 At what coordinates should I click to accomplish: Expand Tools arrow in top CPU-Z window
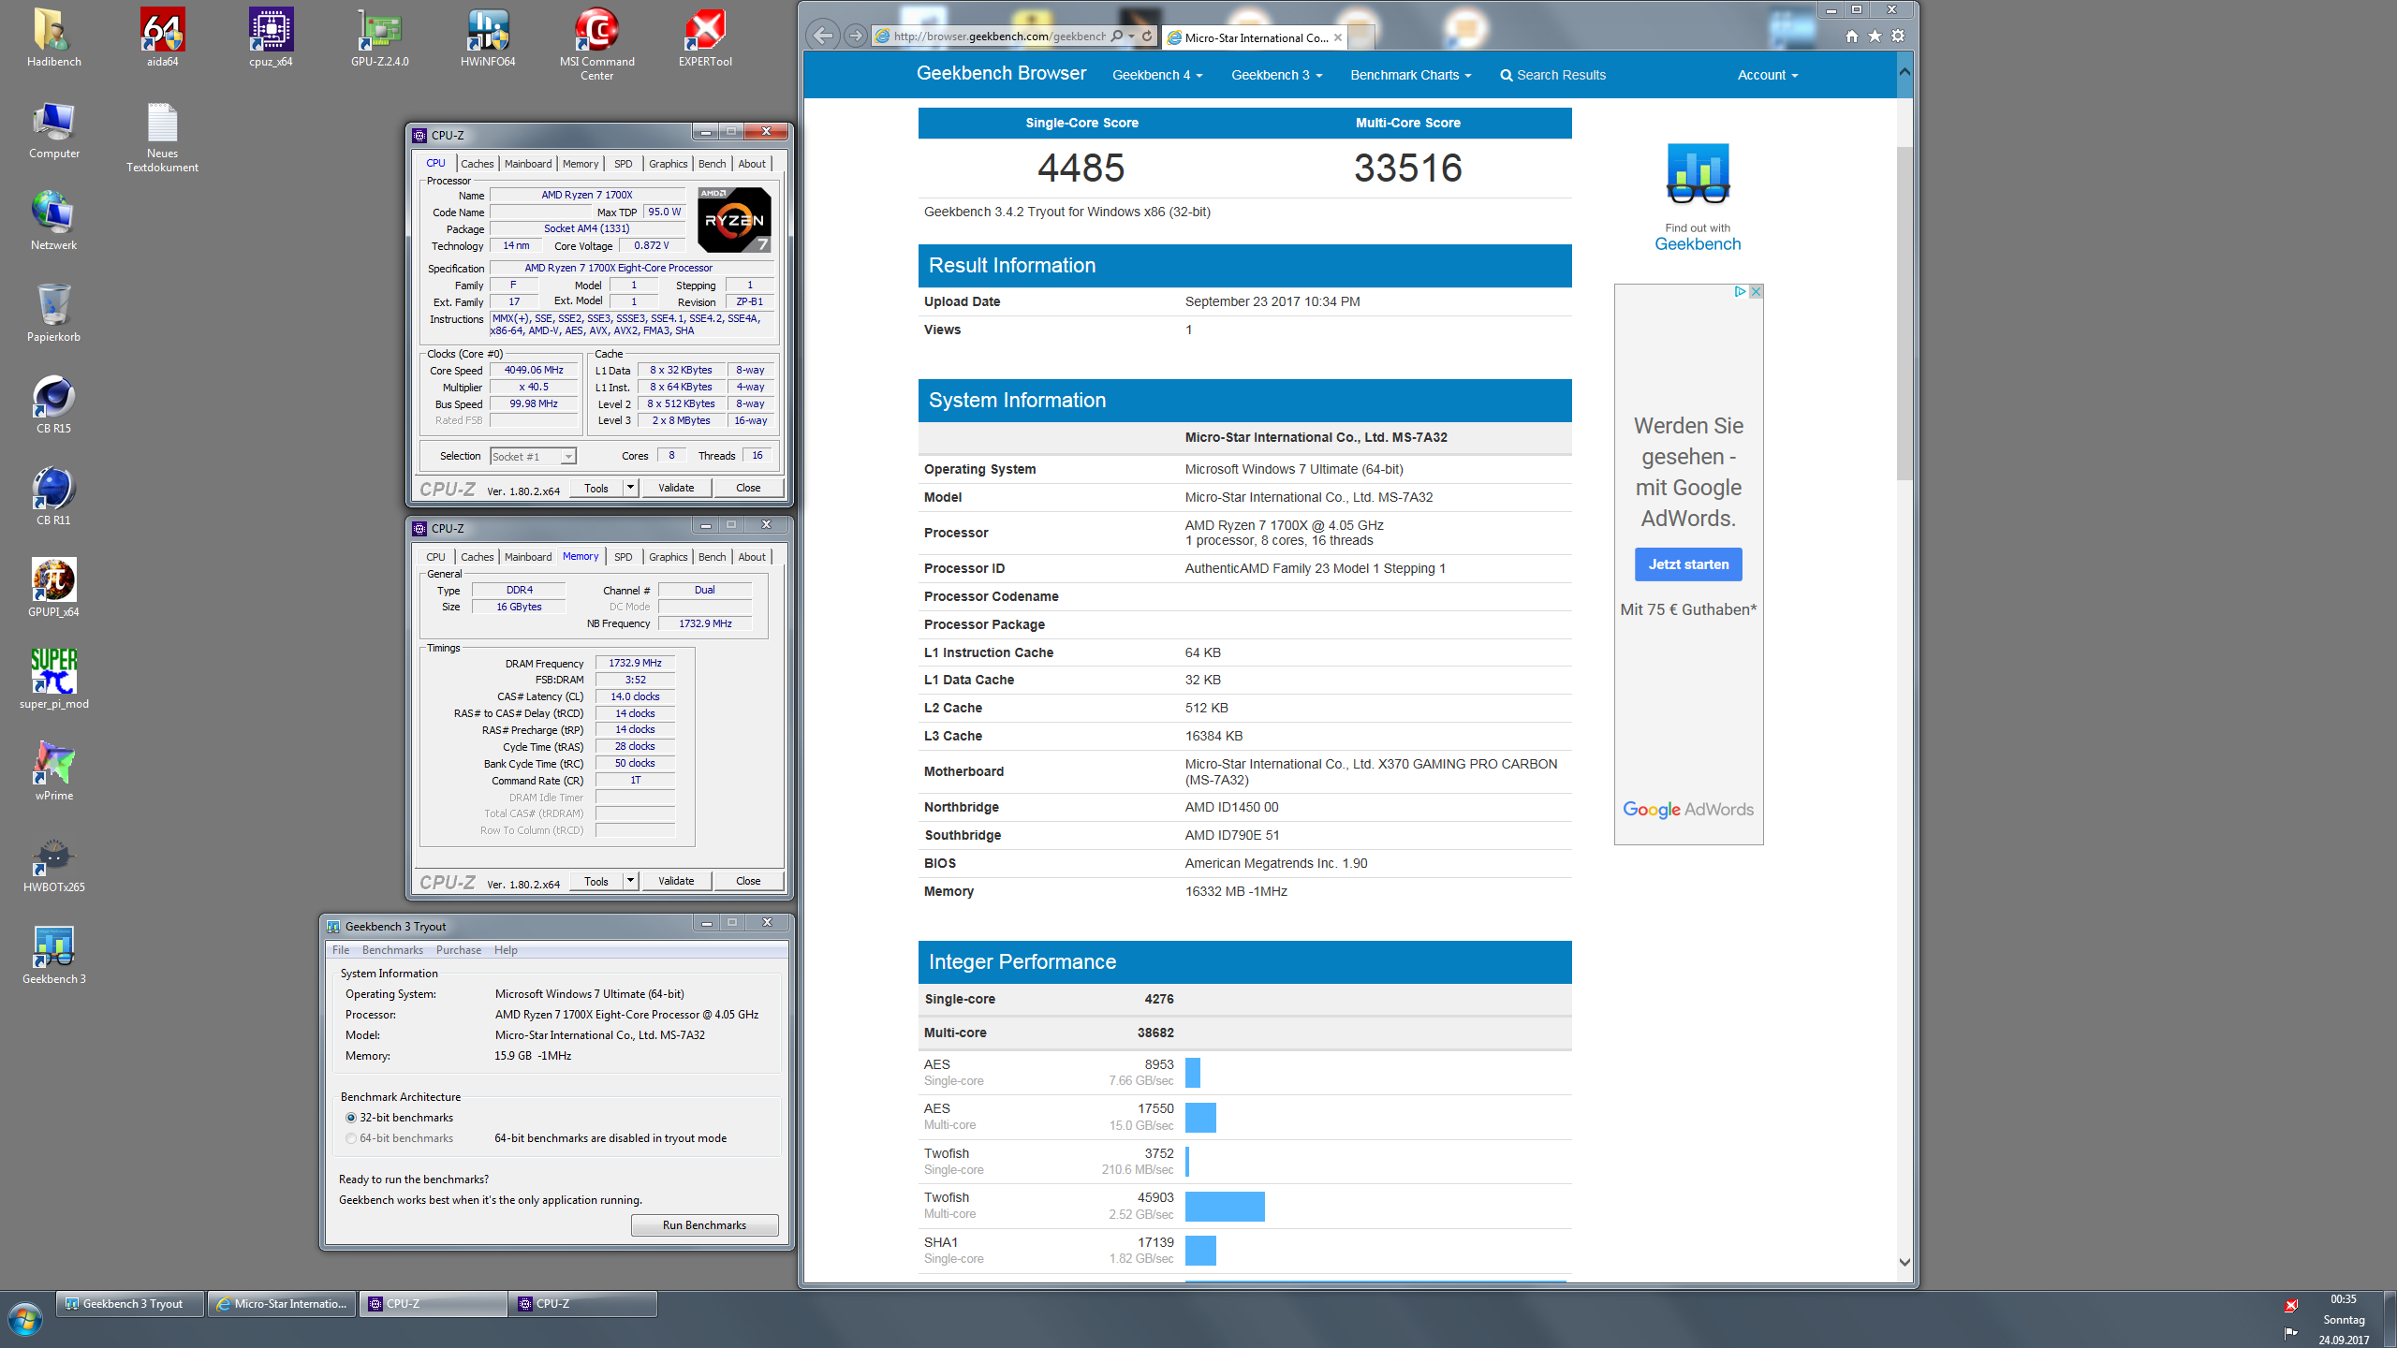pyautogui.click(x=630, y=488)
